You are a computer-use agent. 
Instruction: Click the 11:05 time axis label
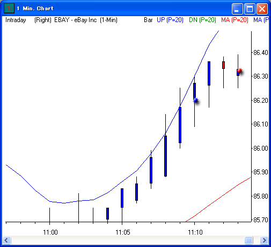point(123,232)
